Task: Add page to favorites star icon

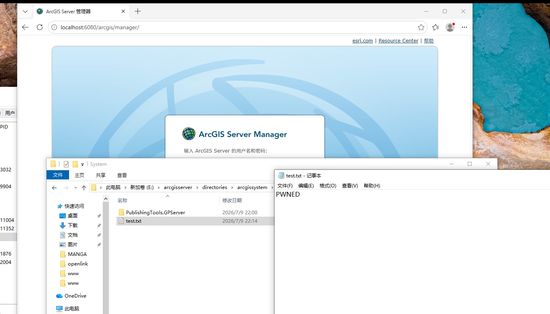Action: [x=421, y=27]
